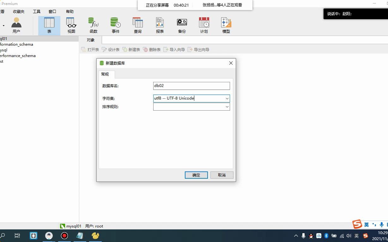Click 新建表 to create a table
Image resolution: width=388 pixels, height=242 pixels.
click(131, 49)
